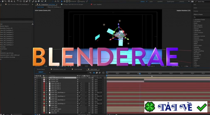The width and height of the screenshot is (210, 115).
Task: Expand the Color Correction category
Action: click(193, 33)
